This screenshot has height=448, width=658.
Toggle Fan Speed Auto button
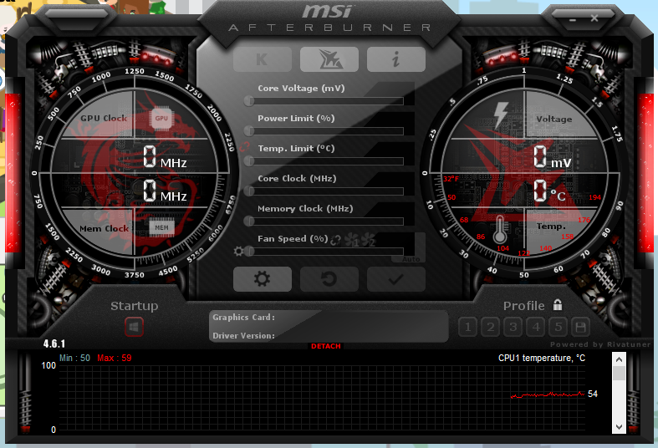point(411,259)
